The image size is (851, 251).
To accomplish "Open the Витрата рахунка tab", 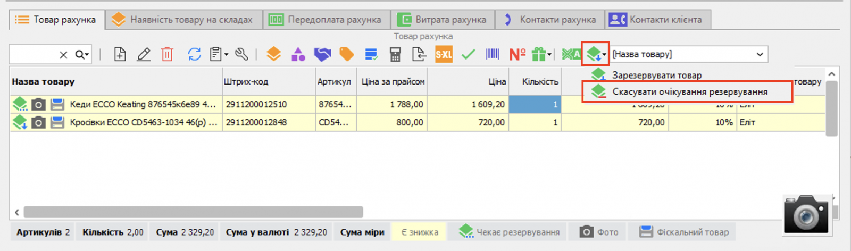I will click(x=443, y=20).
